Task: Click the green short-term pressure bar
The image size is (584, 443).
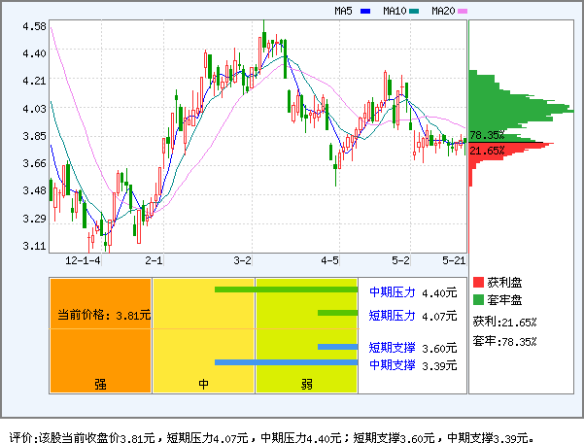Action: (338, 313)
